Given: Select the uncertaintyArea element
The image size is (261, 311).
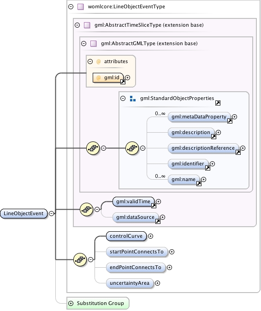Looking at the screenshot, I should [x=130, y=283].
